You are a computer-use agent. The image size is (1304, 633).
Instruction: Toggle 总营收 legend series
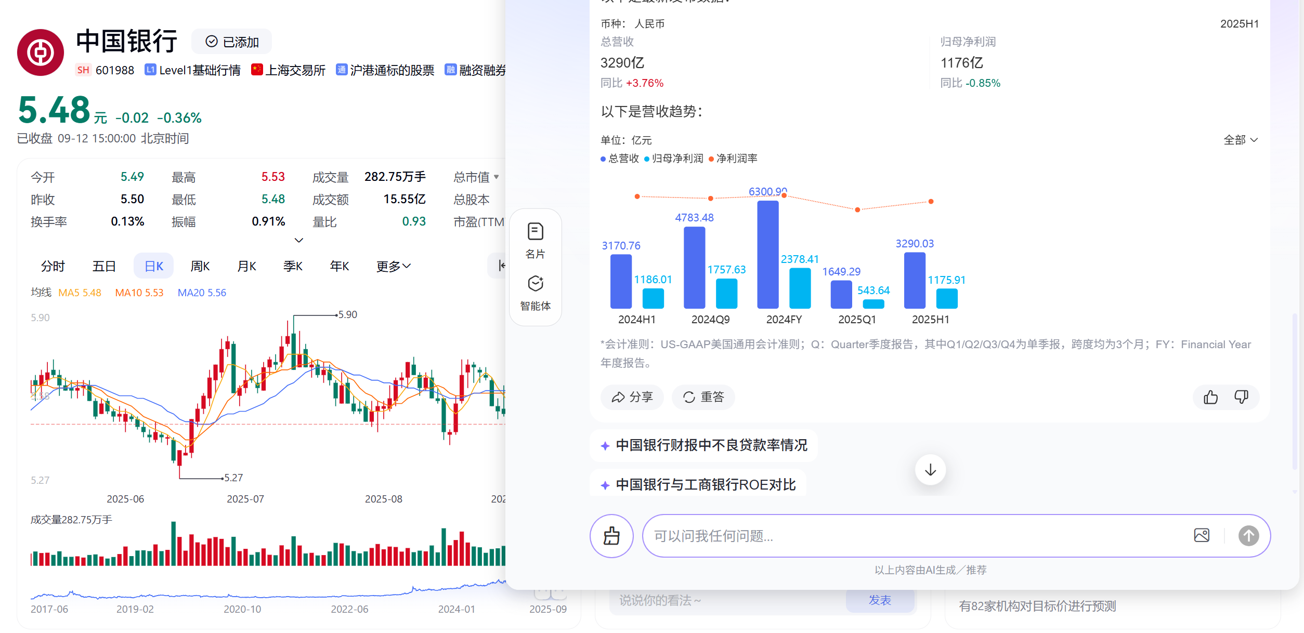[620, 159]
